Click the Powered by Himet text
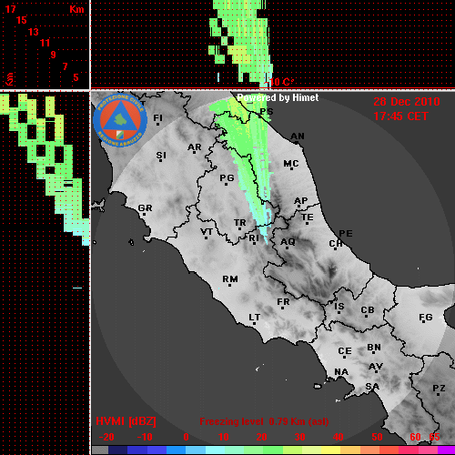The height and width of the screenshot is (455, 455). [x=278, y=97]
